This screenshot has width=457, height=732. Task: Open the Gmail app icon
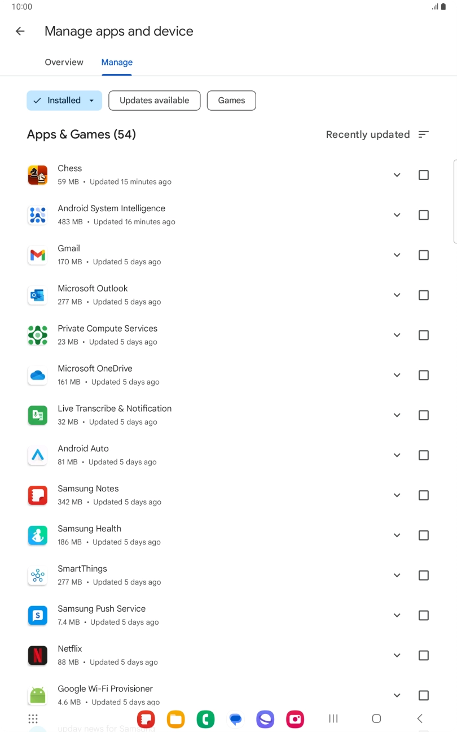[x=37, y=255]
